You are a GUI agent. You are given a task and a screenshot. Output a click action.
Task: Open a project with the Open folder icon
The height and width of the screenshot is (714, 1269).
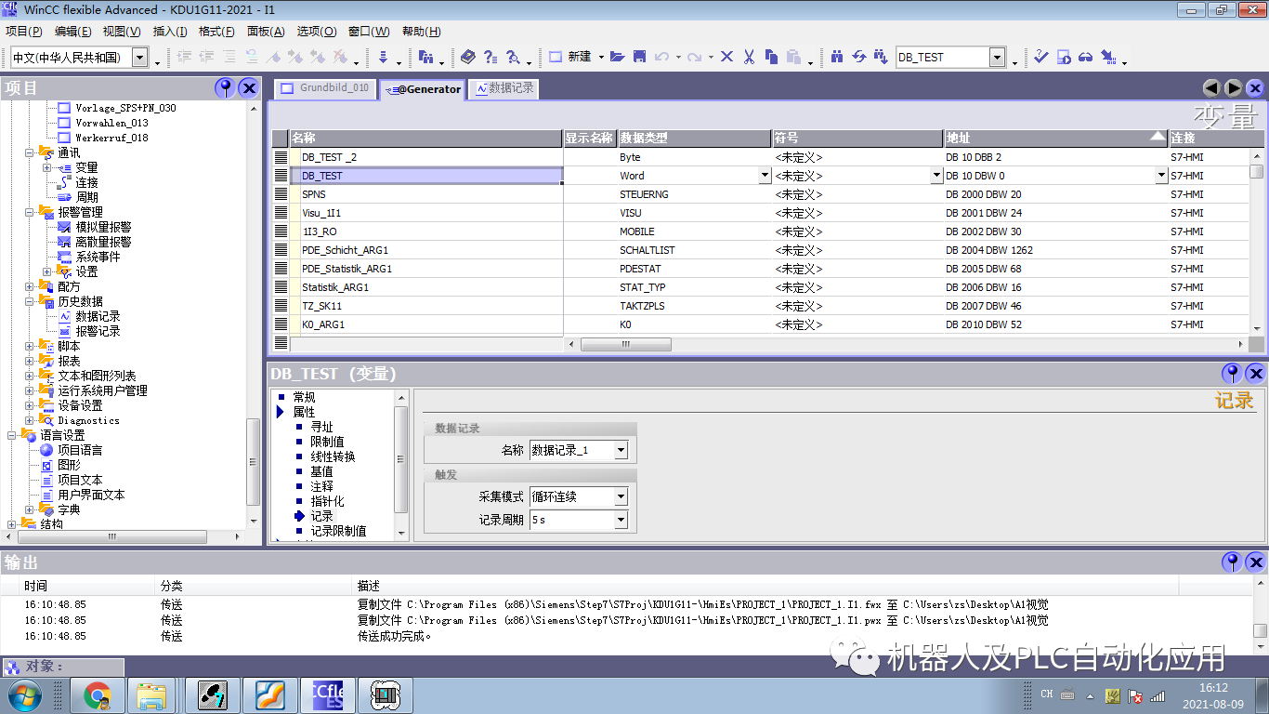coord(616,57)
